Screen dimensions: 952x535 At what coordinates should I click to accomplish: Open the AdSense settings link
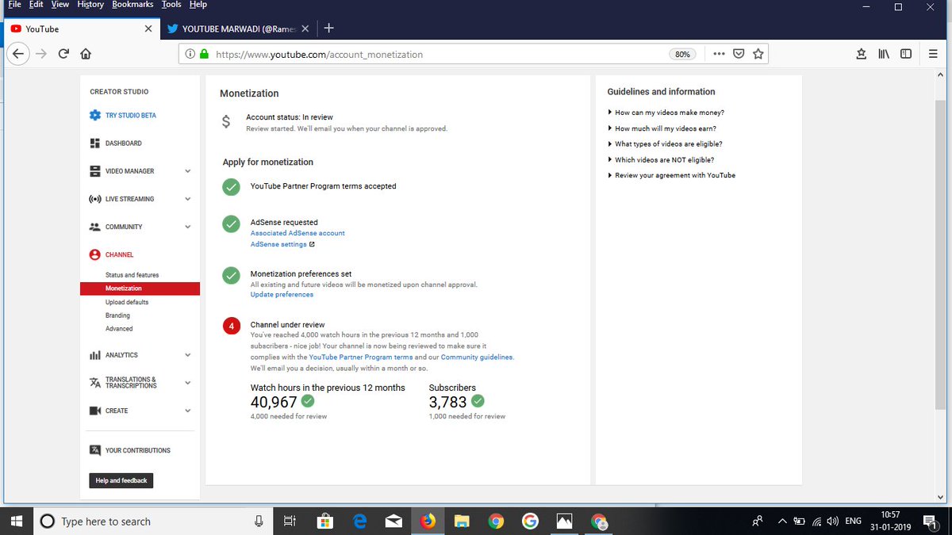tap(278, 244)
